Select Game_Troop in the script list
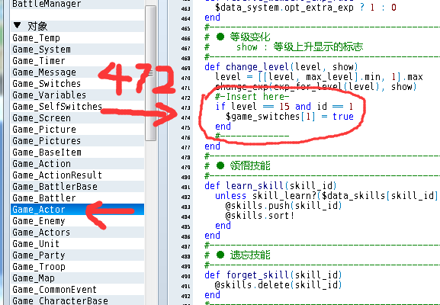Image resolution: width=440 pixels, height=305 pixels. point(77,267)
